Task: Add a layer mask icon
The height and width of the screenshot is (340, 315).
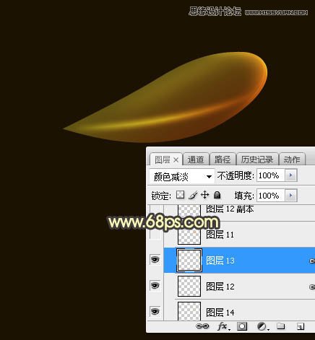Action: coord(242,326)
